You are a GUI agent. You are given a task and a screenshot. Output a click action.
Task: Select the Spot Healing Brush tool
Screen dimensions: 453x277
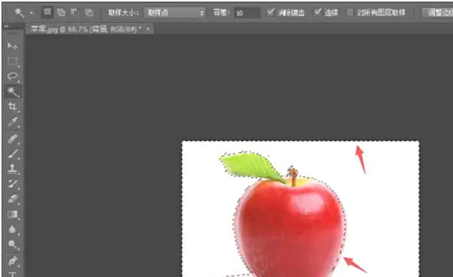click(13, 139)
